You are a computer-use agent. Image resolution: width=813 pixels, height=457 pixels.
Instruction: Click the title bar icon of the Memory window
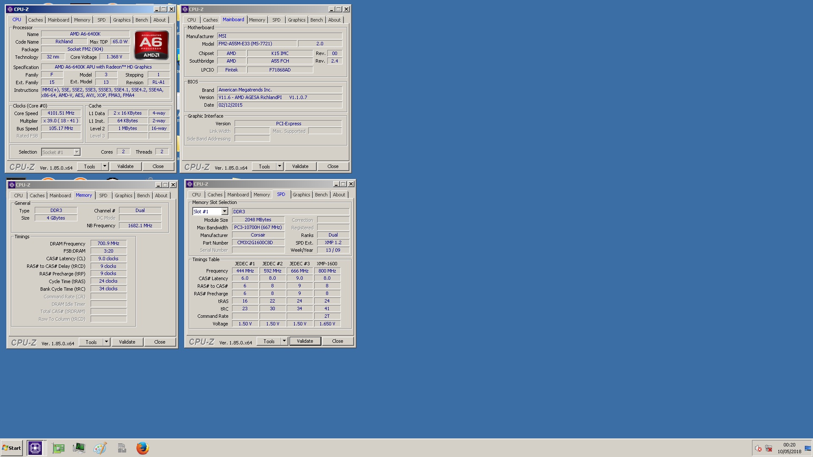pyautogui.click(x=12, y=185)
